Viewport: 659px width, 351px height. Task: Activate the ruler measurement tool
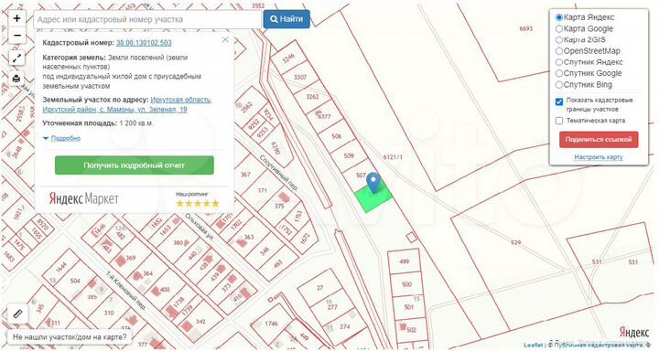17,314
